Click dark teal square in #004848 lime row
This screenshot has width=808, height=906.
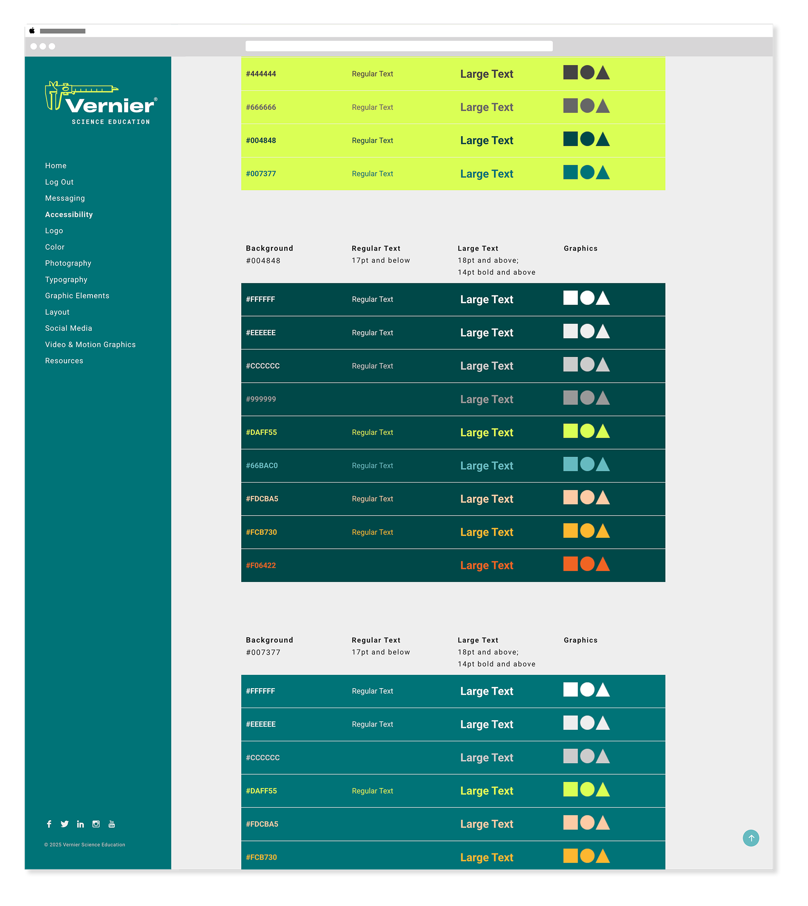[x=570, y=139]
